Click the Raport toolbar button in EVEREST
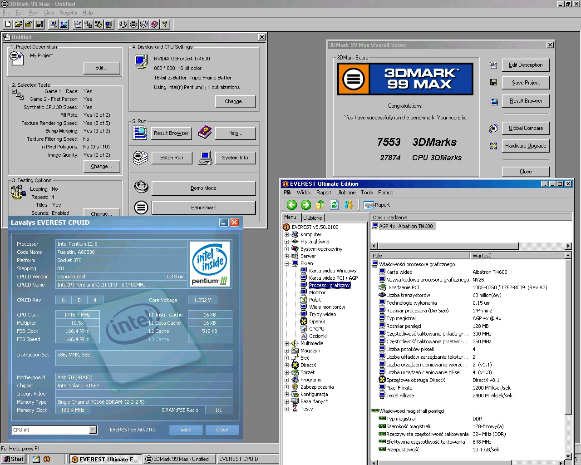Viewport: 581px width, 465px height. point(377,205)
